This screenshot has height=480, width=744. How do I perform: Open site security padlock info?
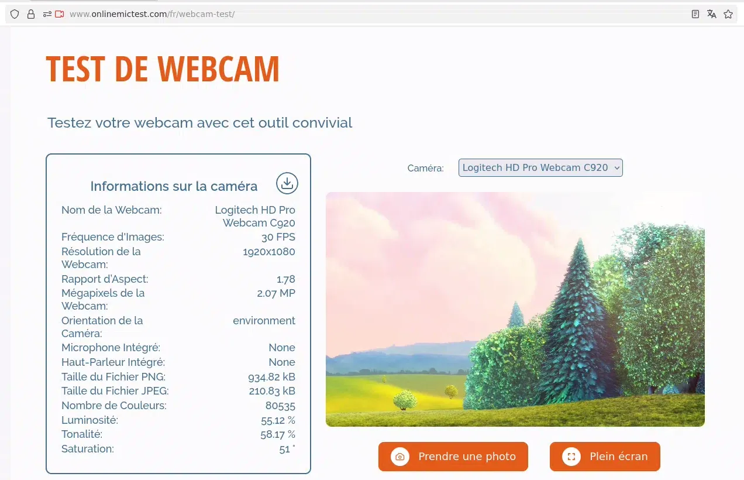[x=31, y=14]
